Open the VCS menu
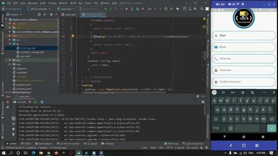 tap(96, 3)
